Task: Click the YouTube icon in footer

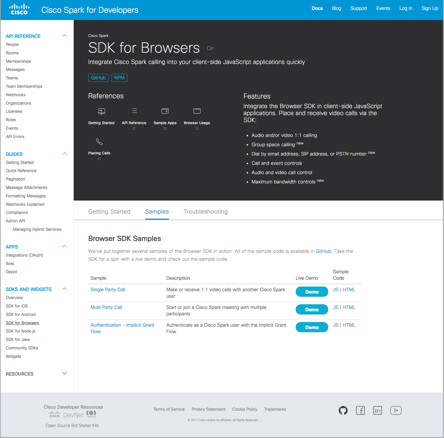Action: click(396, 410)
